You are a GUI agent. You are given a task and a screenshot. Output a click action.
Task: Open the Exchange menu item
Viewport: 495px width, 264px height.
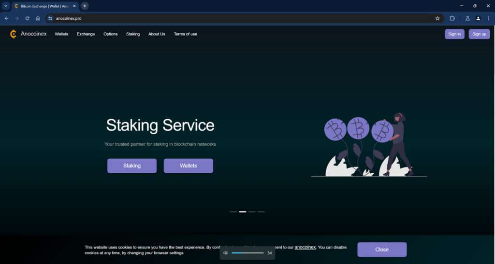86,34
